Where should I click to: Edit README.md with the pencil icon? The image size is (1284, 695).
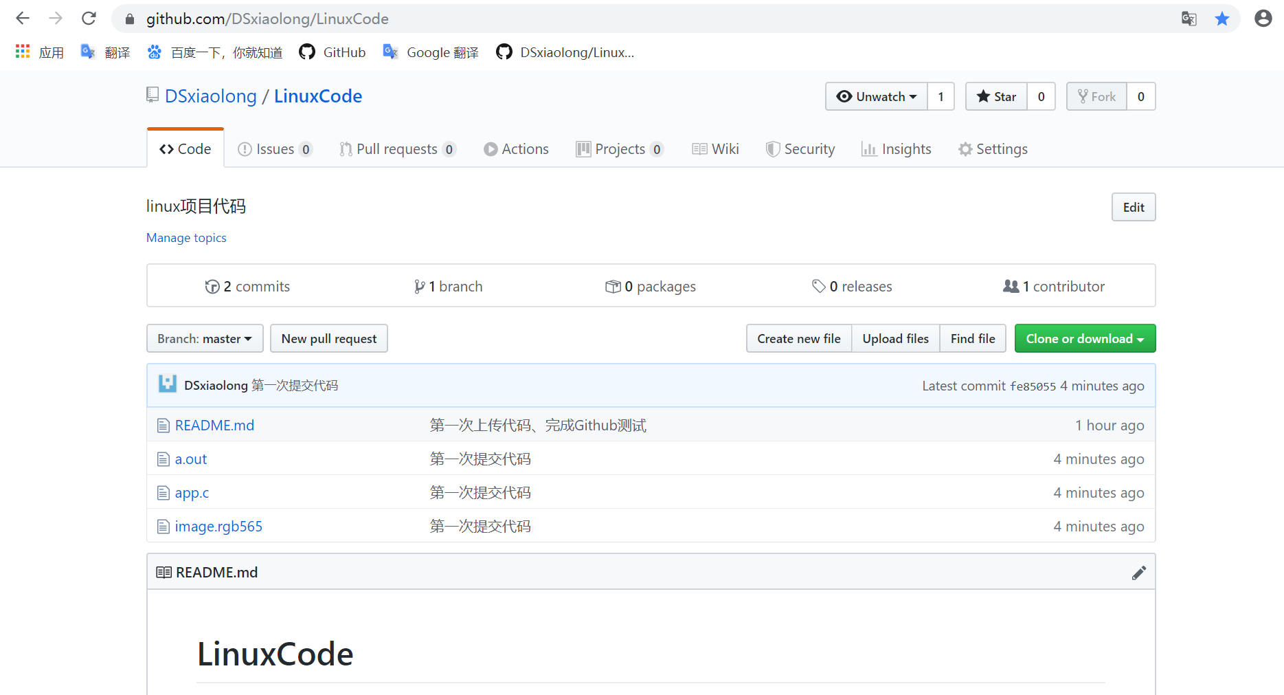pyautogui.click(x=1138, y=573)
